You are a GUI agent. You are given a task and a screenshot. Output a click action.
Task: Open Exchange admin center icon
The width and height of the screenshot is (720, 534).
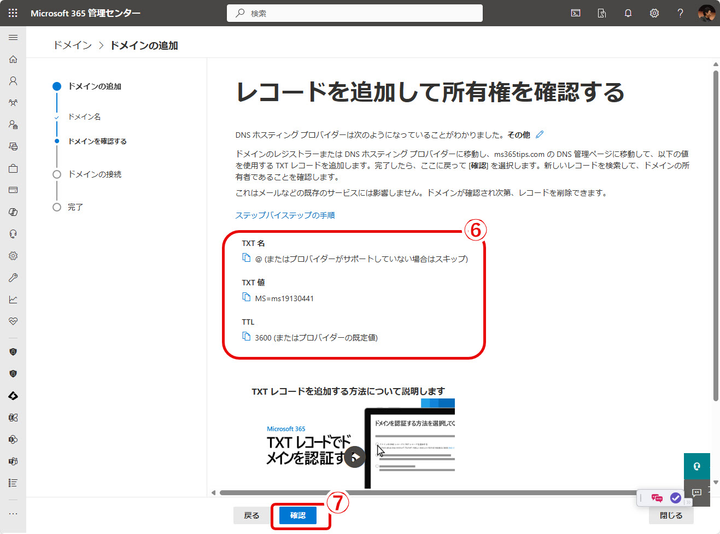tap(13, 418)
